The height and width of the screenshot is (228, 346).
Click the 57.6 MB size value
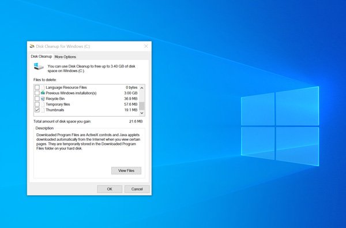click(x=131, y=104)
